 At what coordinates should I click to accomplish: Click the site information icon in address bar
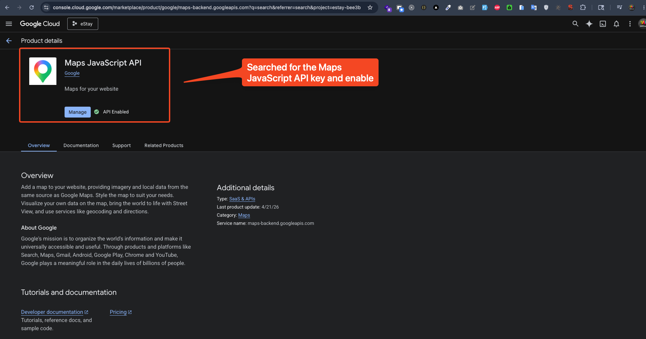pos(47,7)
